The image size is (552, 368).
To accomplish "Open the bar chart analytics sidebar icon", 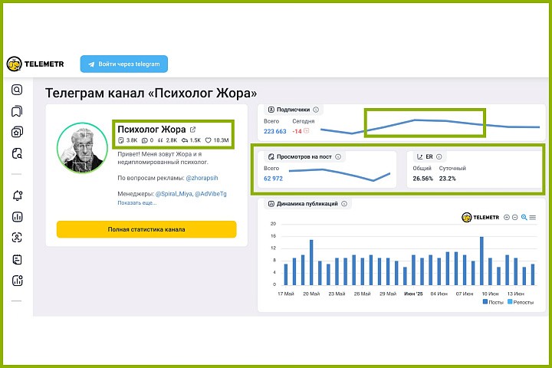I will [17, 217].
